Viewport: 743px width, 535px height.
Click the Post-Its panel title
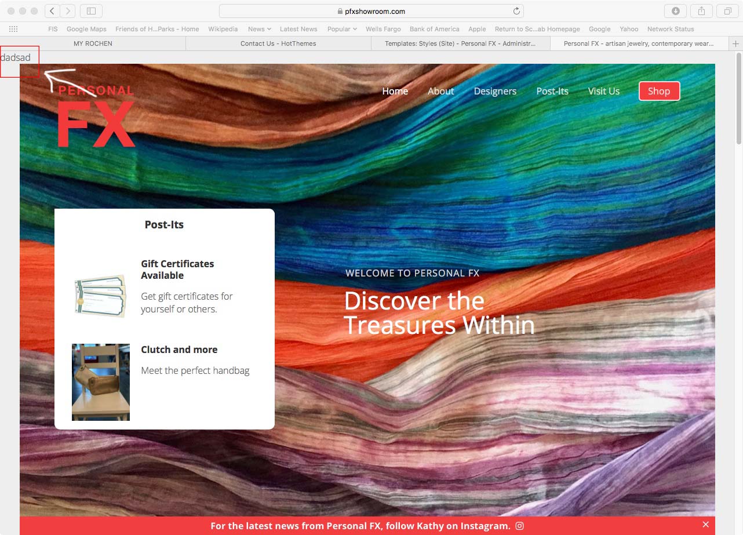[x=164, y=225]
